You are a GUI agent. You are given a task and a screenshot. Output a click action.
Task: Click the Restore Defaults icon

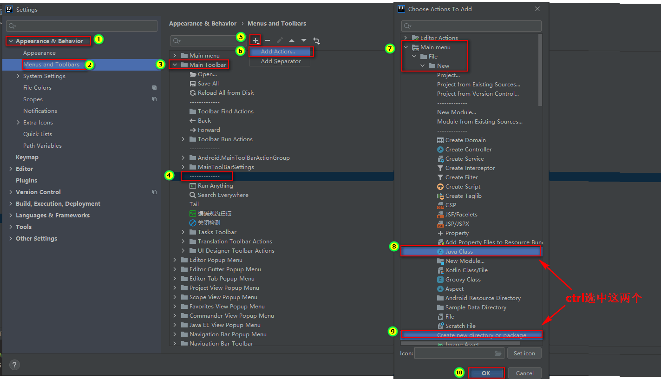[316, 40]
